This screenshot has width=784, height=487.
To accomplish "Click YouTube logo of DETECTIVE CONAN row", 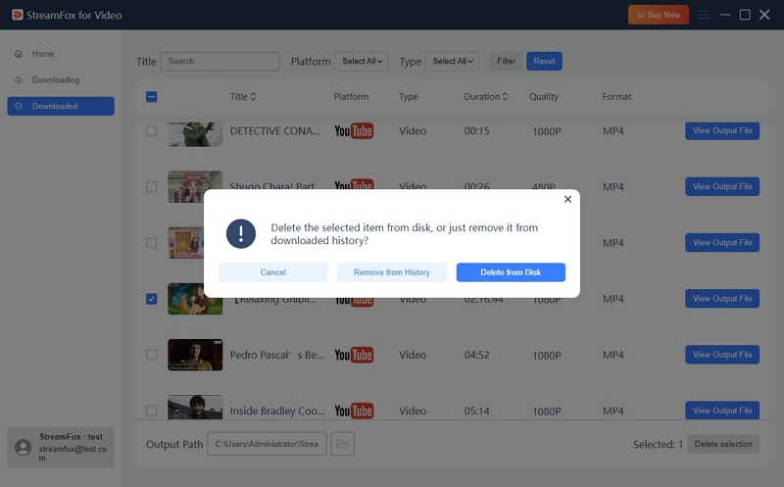I will point(354,131).
